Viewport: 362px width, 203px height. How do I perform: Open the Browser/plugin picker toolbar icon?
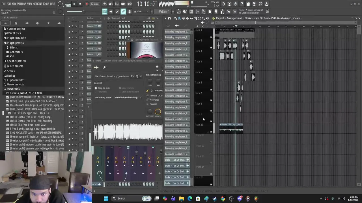pos(204,12)
